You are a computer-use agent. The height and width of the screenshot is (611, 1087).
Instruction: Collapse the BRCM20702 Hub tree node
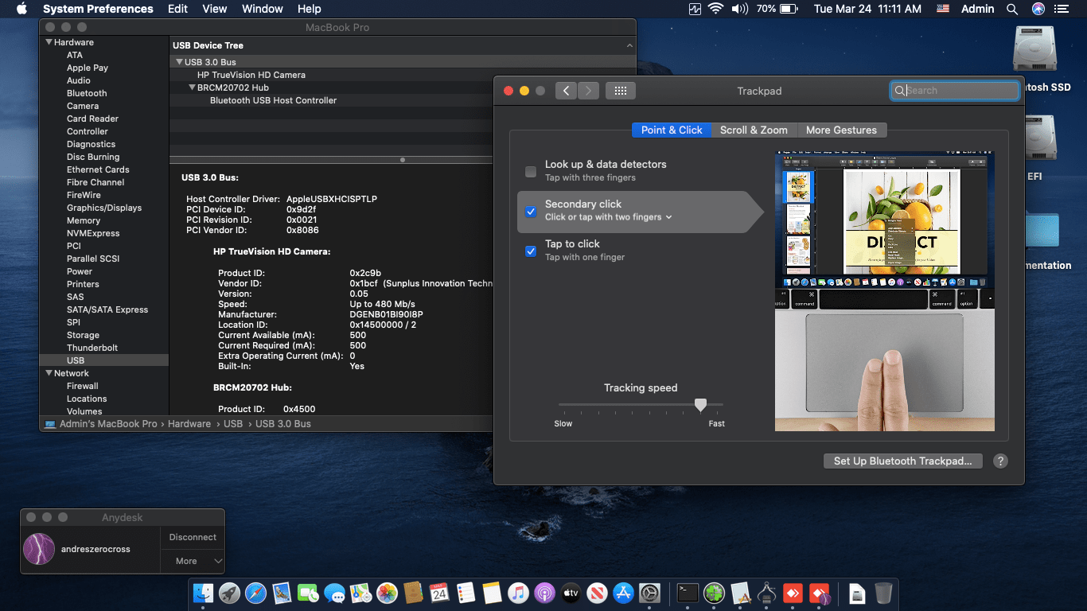click(192, 88)
